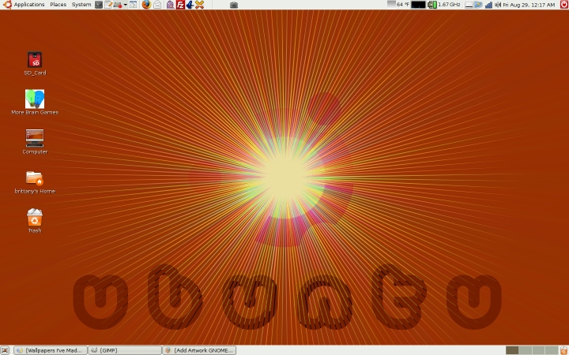
Task: Switch to the fourth workspace in switcher
Action: [552, 350]
